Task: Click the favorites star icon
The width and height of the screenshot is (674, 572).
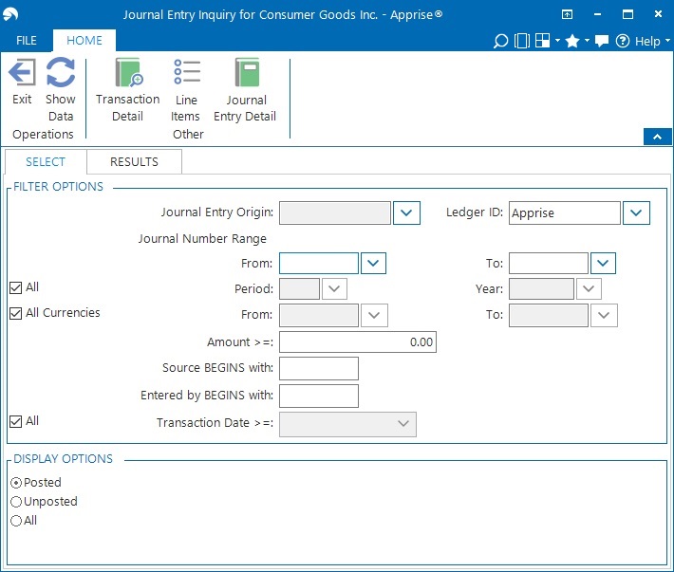Action: coord(572,41)
